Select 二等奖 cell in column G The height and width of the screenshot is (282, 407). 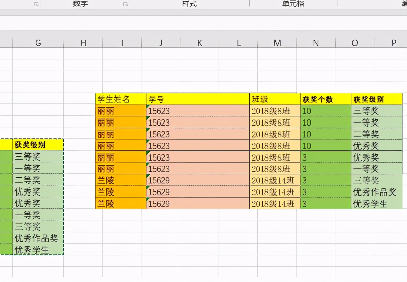38,180
